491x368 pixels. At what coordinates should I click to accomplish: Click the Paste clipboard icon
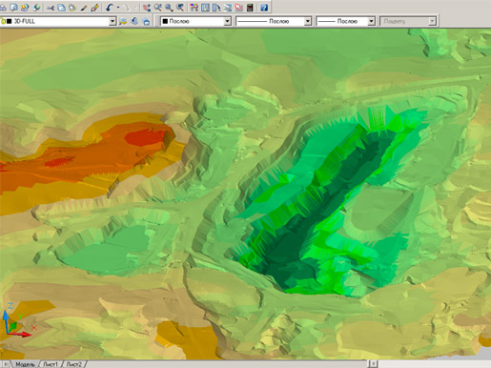pos(72,8)
